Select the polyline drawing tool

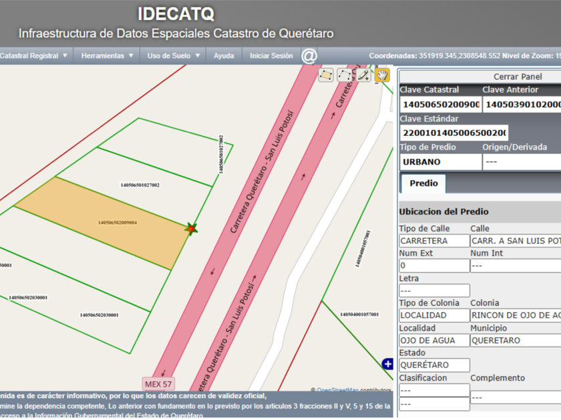click(345, 75)
